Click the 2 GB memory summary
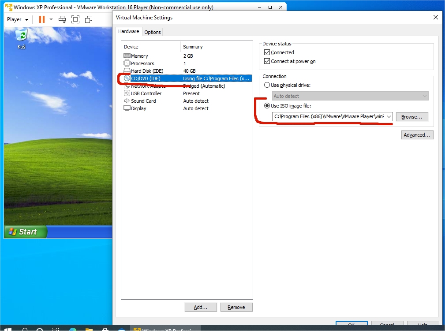Screen dimensions: 445x331 pyautogui.click(x=188, y=56)
